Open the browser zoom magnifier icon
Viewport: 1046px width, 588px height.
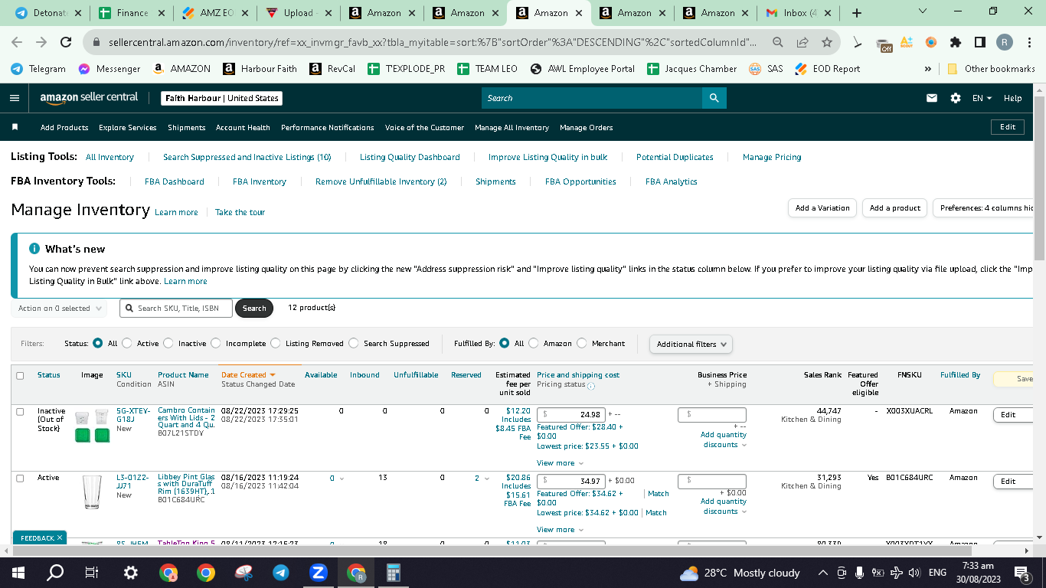pyautogui.click(x=778, y=43)
